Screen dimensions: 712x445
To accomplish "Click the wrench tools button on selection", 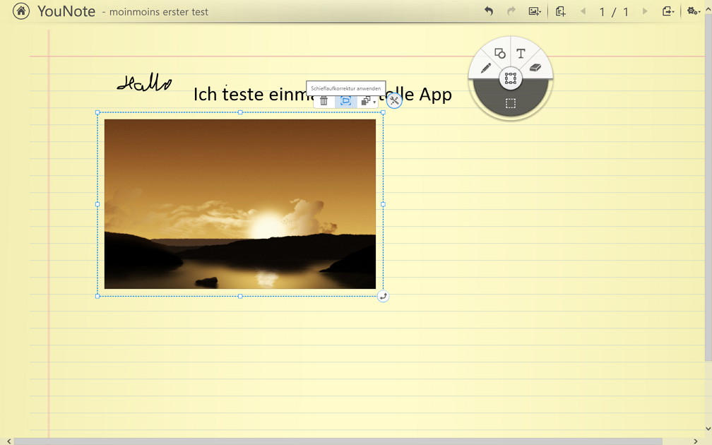I will (394, 101).
